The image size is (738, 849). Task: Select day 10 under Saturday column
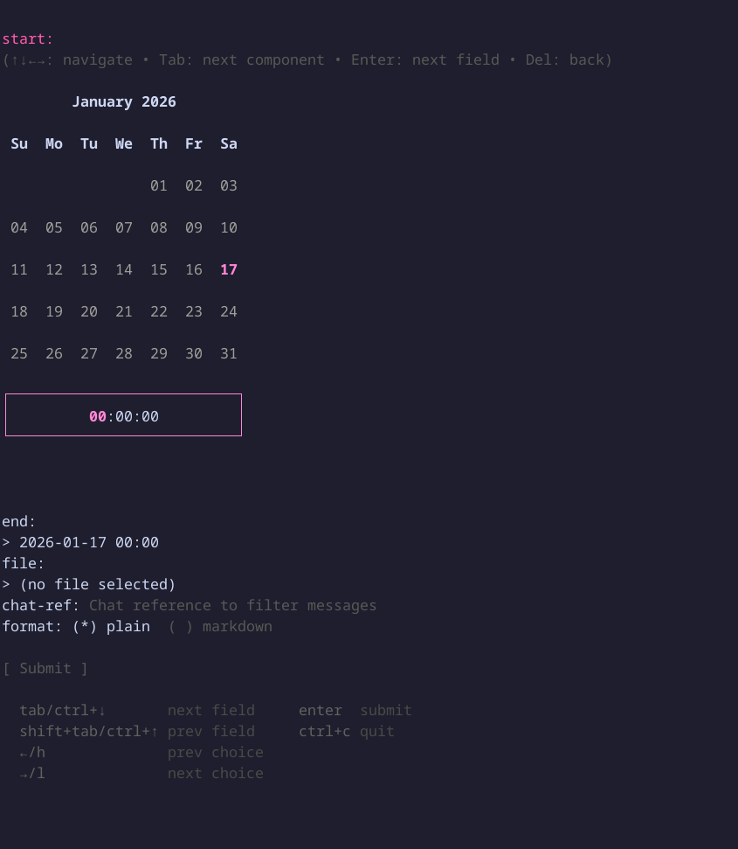coord(229,228)
